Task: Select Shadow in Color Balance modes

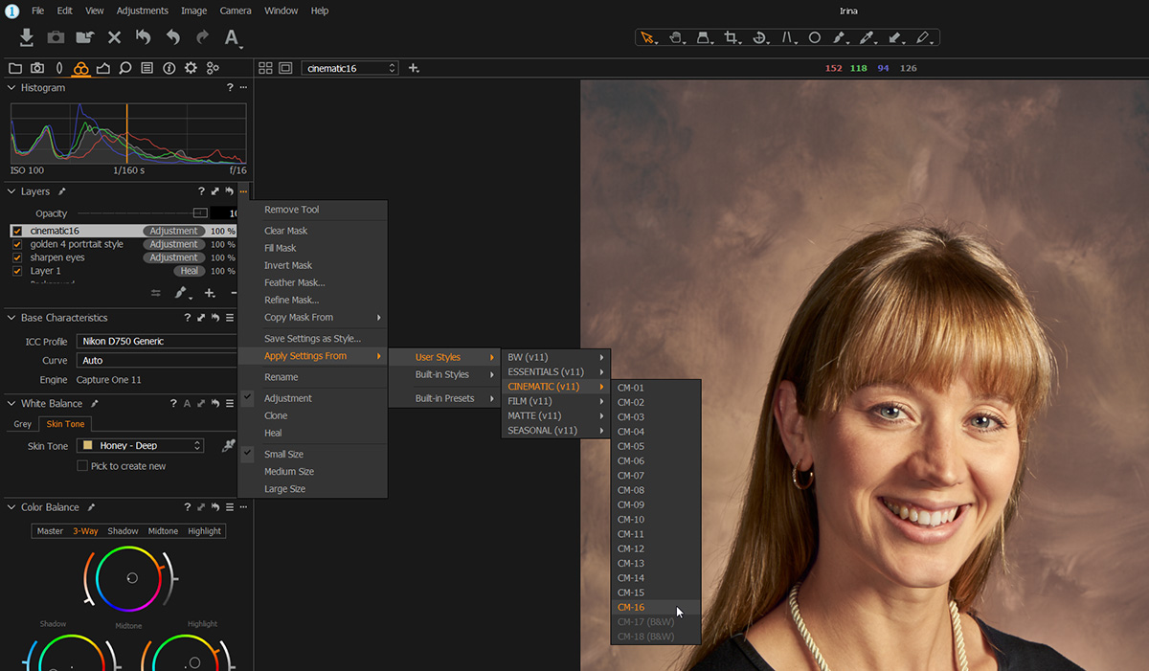Action: pos(123,531)
